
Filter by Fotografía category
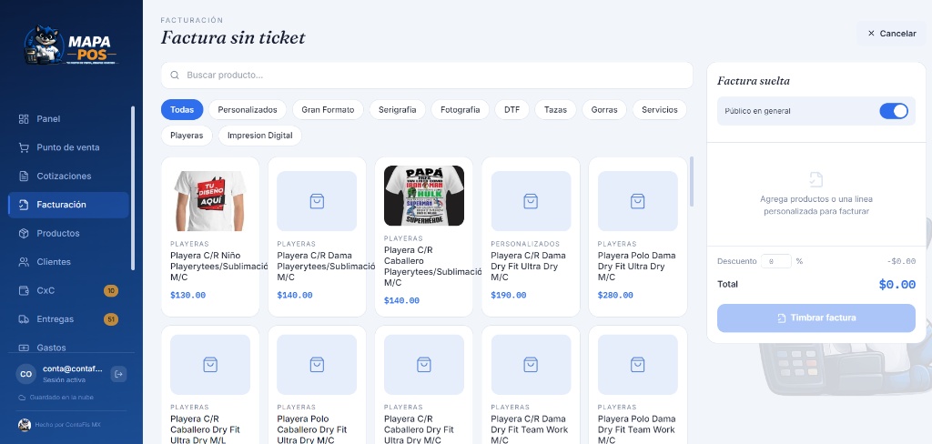click(460, 109)
